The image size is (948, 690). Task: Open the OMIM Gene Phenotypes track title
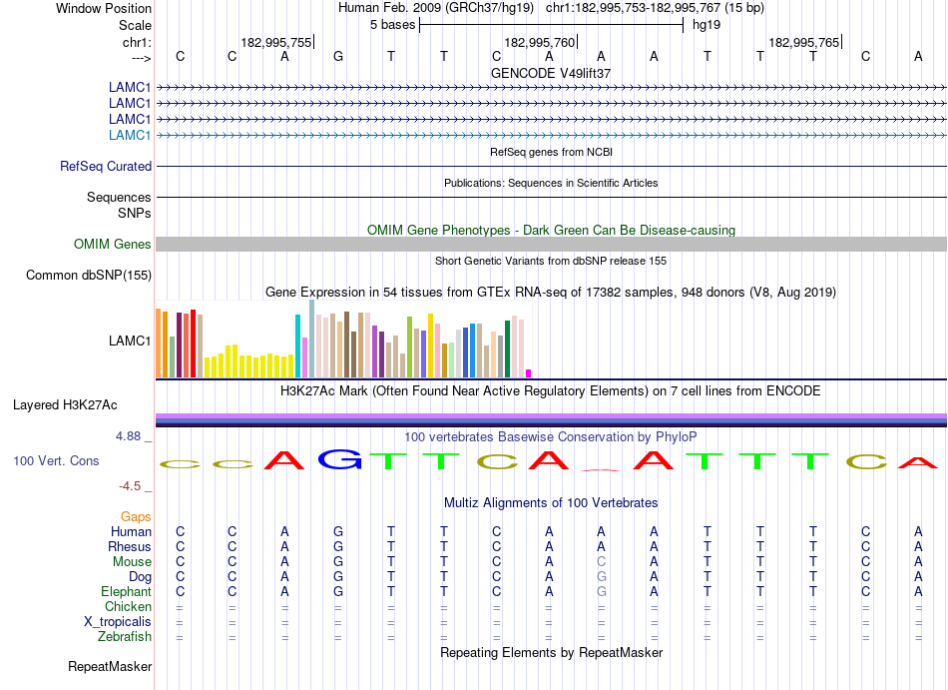coord(551,230)
